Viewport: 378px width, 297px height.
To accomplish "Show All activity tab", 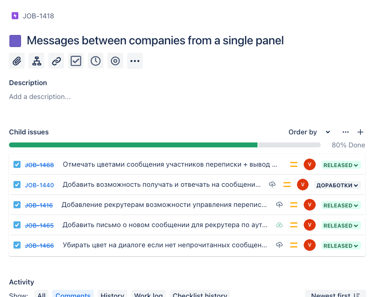I will point(42,294).
